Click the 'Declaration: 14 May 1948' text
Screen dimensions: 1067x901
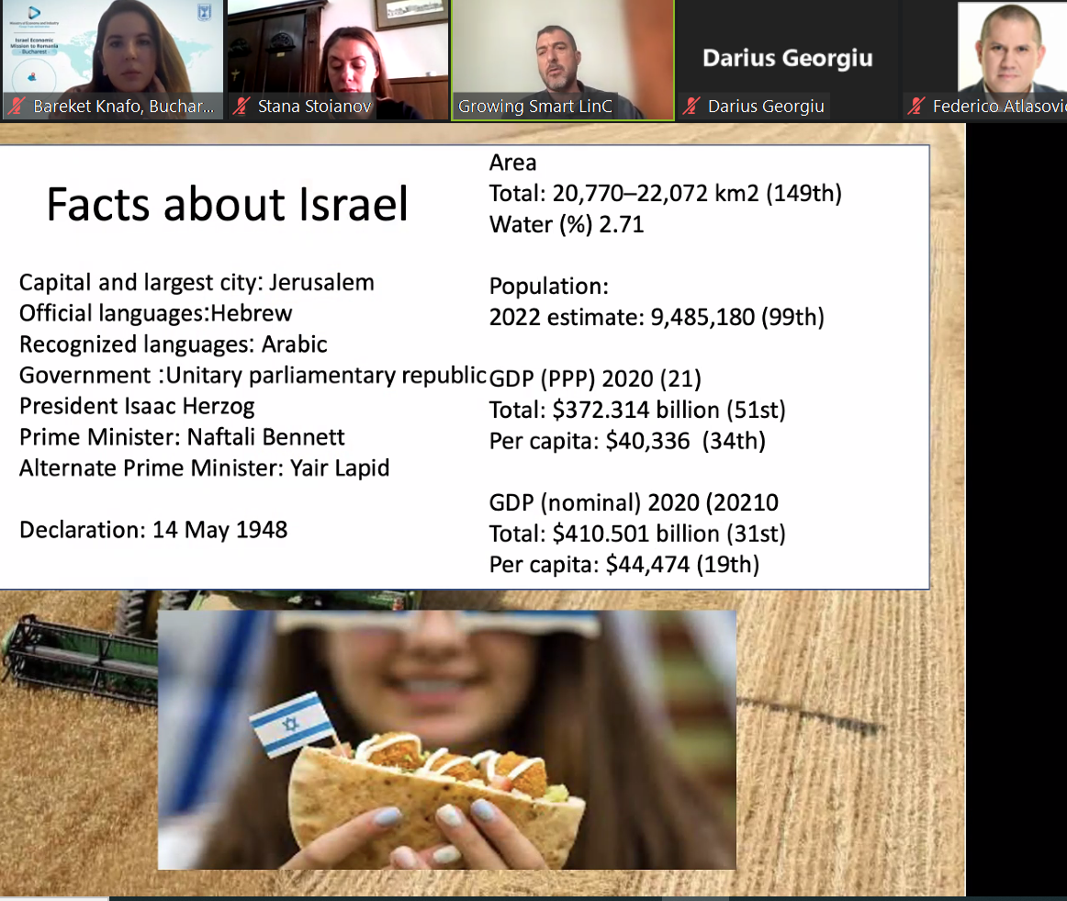153,530
